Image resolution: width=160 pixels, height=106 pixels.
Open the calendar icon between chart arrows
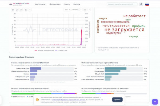coord(85,10)
